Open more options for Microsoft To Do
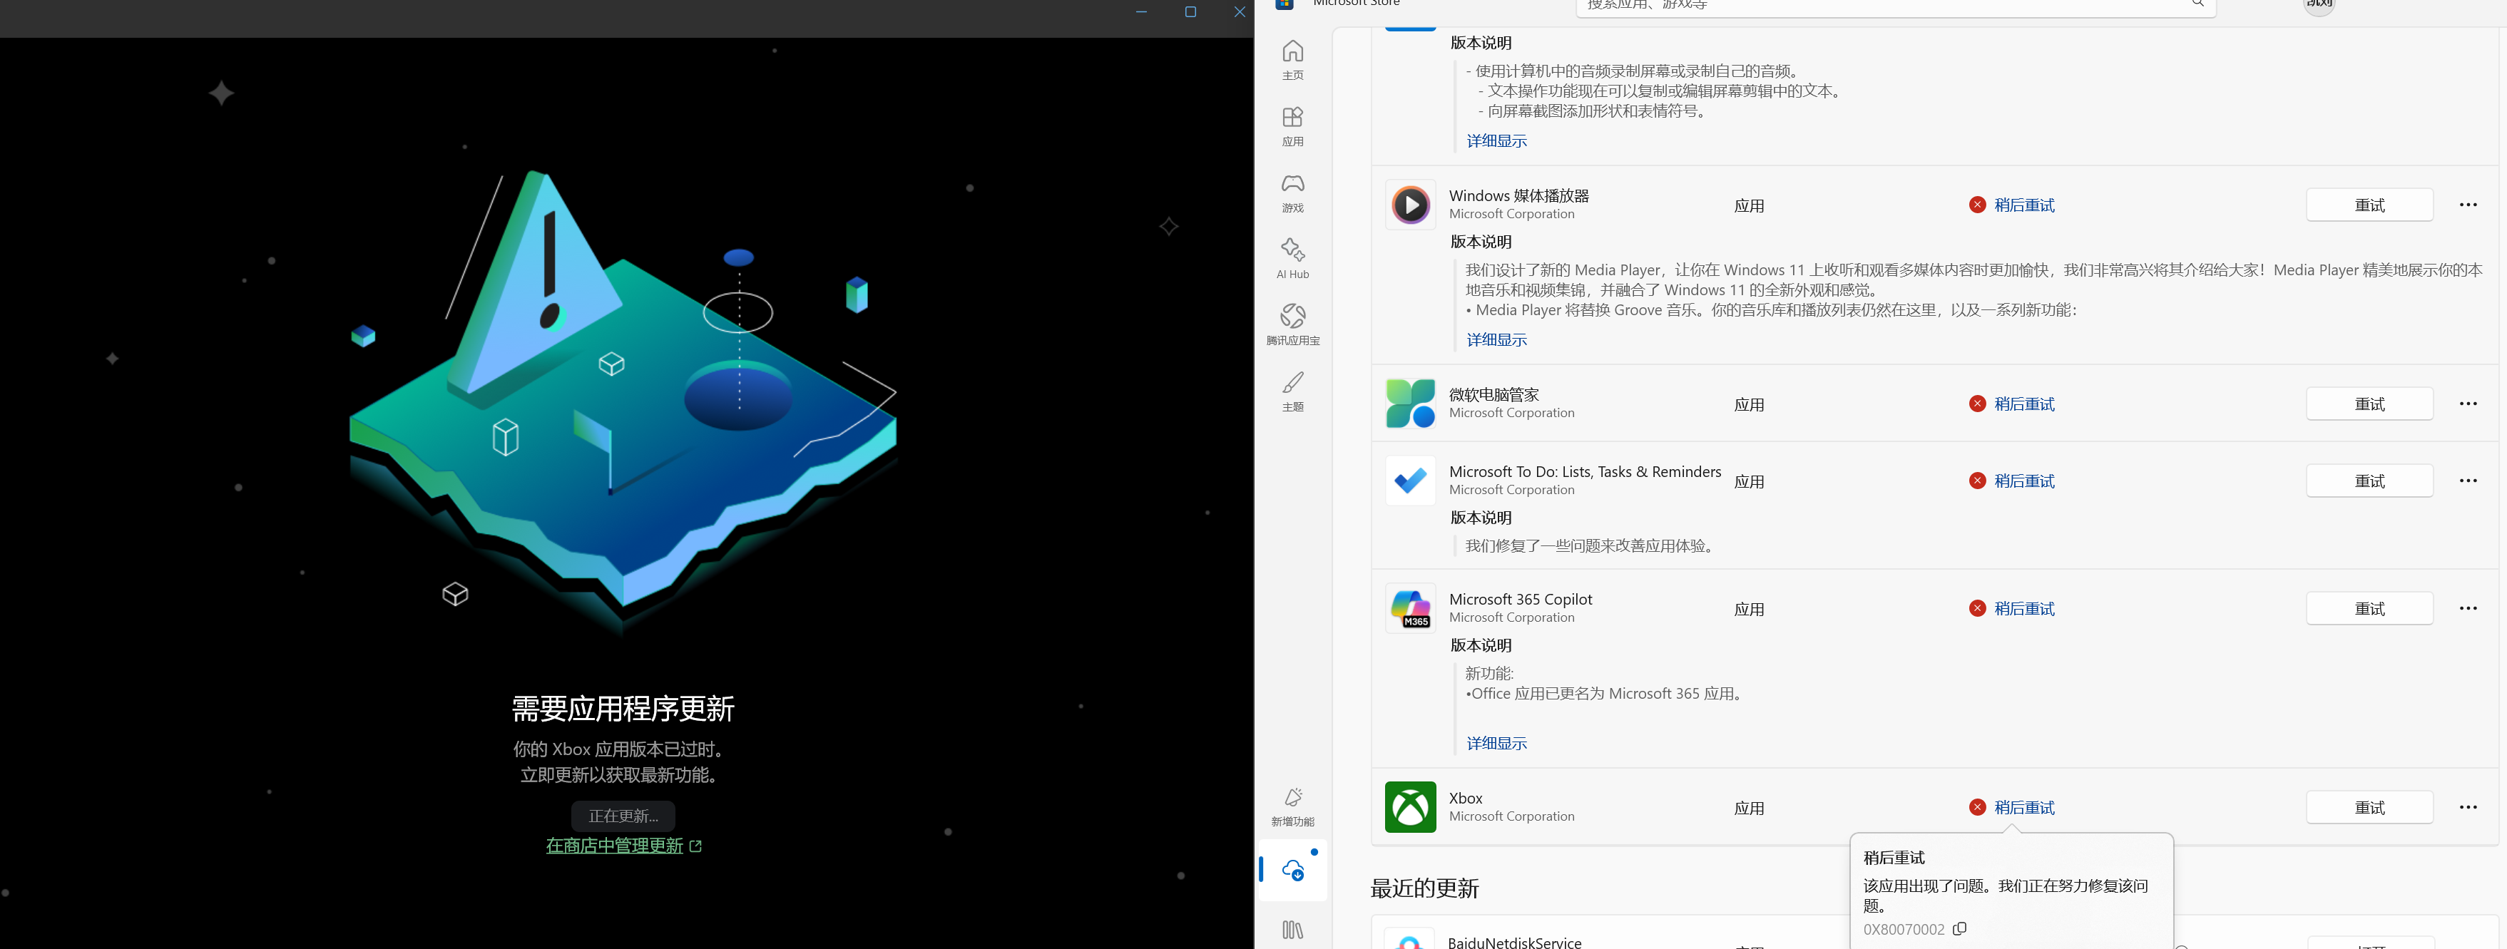Screen dimensions: 2507x949 [2468, 480]
